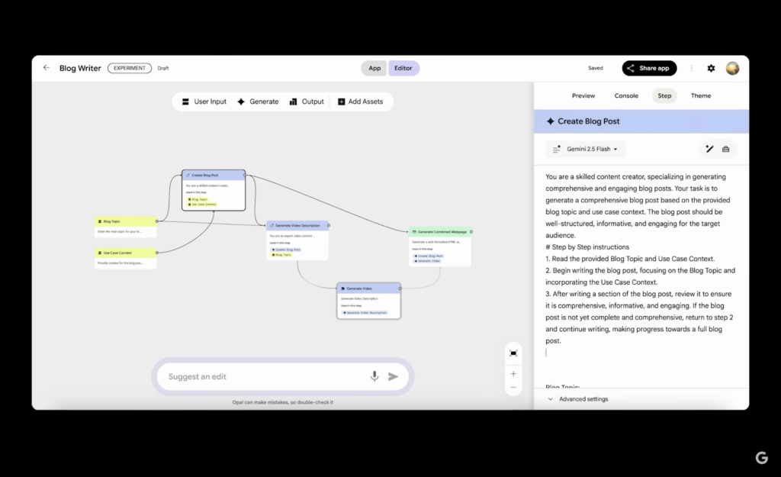Click Generate Video chip in Combined Webpage node
The width and height of the screenshot is (781, 477).
tap(427, 261)
